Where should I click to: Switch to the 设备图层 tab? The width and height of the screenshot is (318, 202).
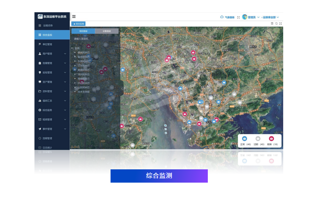(x=107, y=31)
